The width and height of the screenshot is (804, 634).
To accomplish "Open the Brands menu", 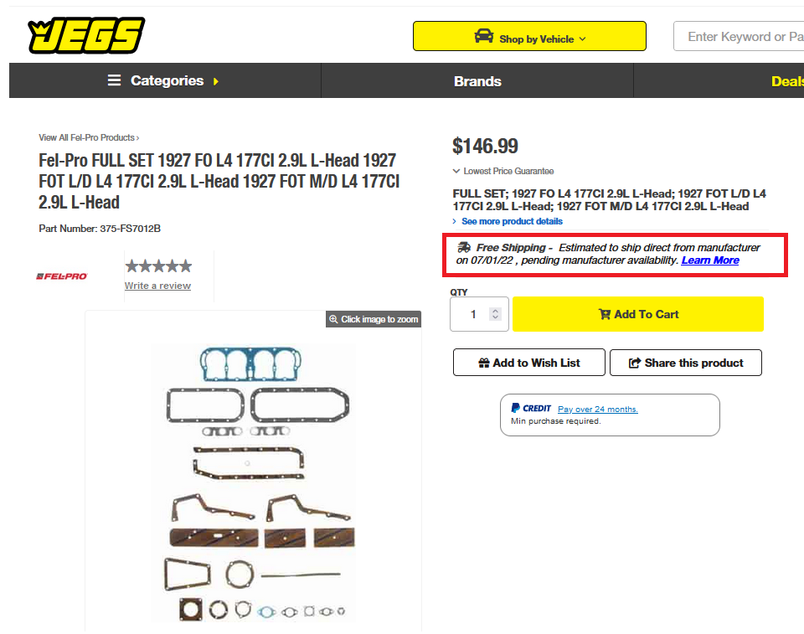I will click(477, 81).
